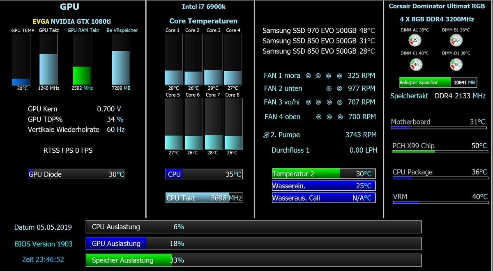The width and height of the screenshot is (493, 271).
Task: Click the Core 8 temperature bar
Action: 233,124
